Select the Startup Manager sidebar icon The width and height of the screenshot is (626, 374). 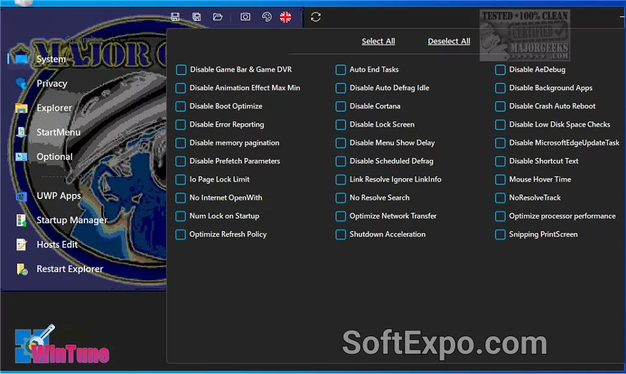[x=21, y=220]
